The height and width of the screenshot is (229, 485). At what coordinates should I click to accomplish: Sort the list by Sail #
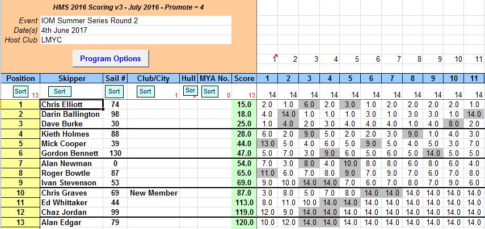coord(114,91)
